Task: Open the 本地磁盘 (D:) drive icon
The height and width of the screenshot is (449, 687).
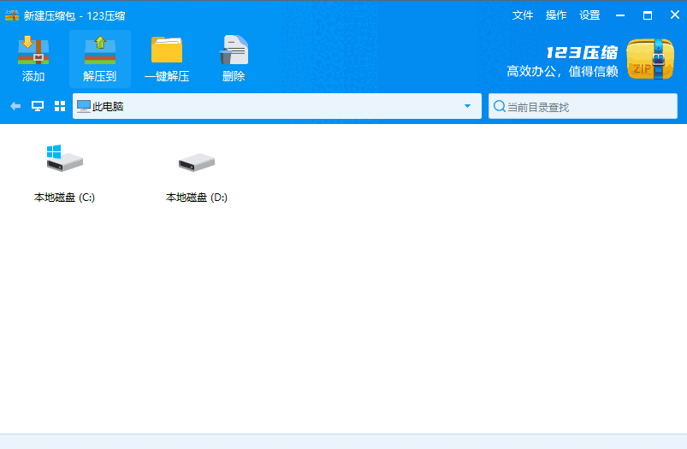Action: click(197, 162)
